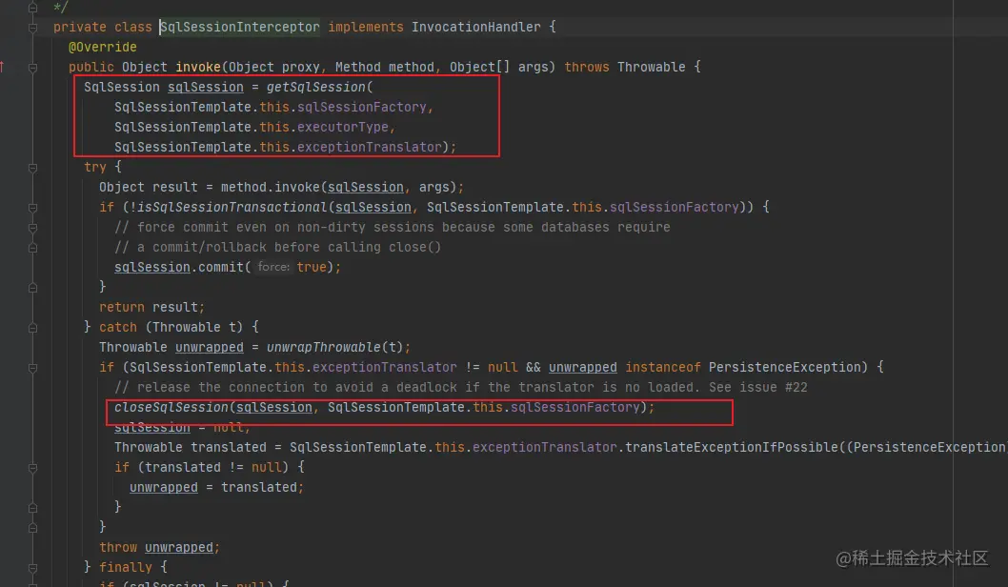Collapse the invoke method fold marker
1008x587 pixels.
(x=32, y=68)
